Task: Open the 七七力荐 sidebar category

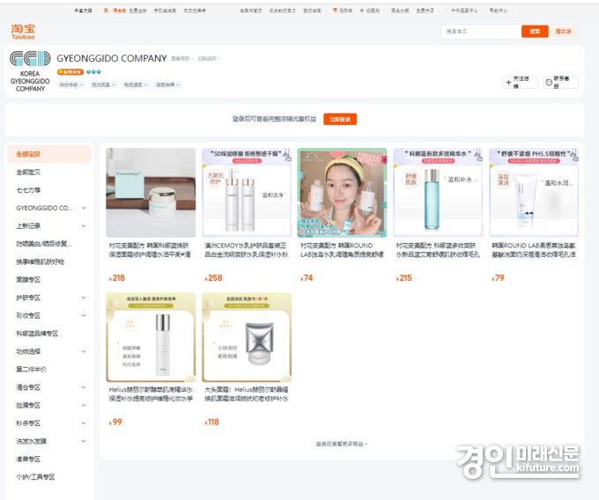Action: point(28,190)
